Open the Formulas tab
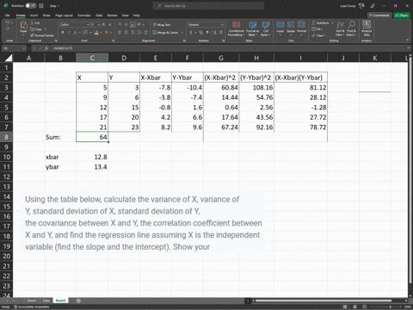413x310 pixels. click(84, 15)
